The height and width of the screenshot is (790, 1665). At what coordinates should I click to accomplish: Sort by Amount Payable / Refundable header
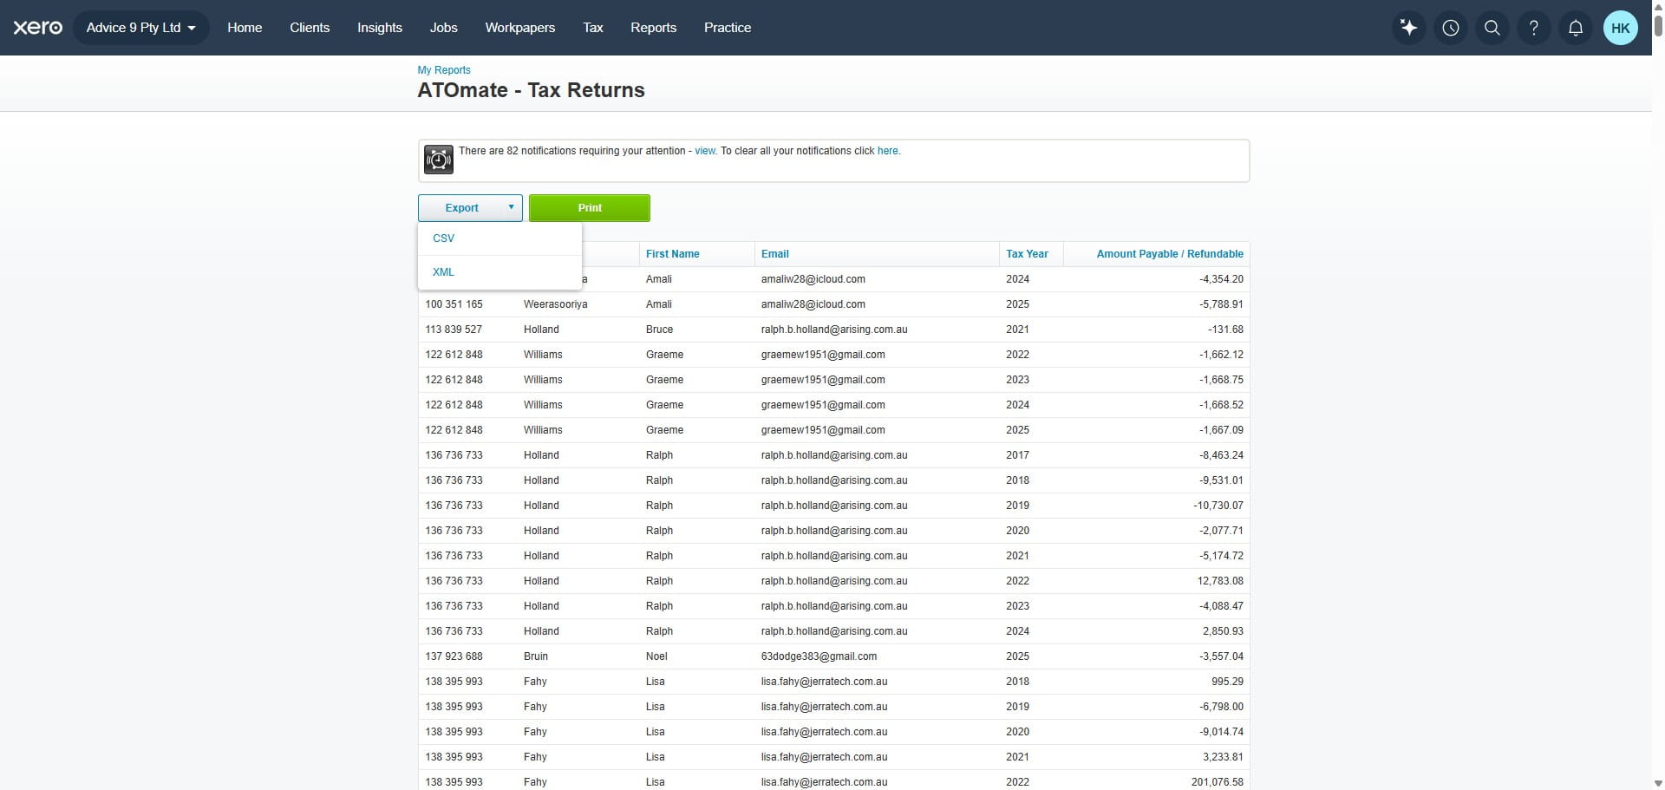click(x=1170, y=254)
